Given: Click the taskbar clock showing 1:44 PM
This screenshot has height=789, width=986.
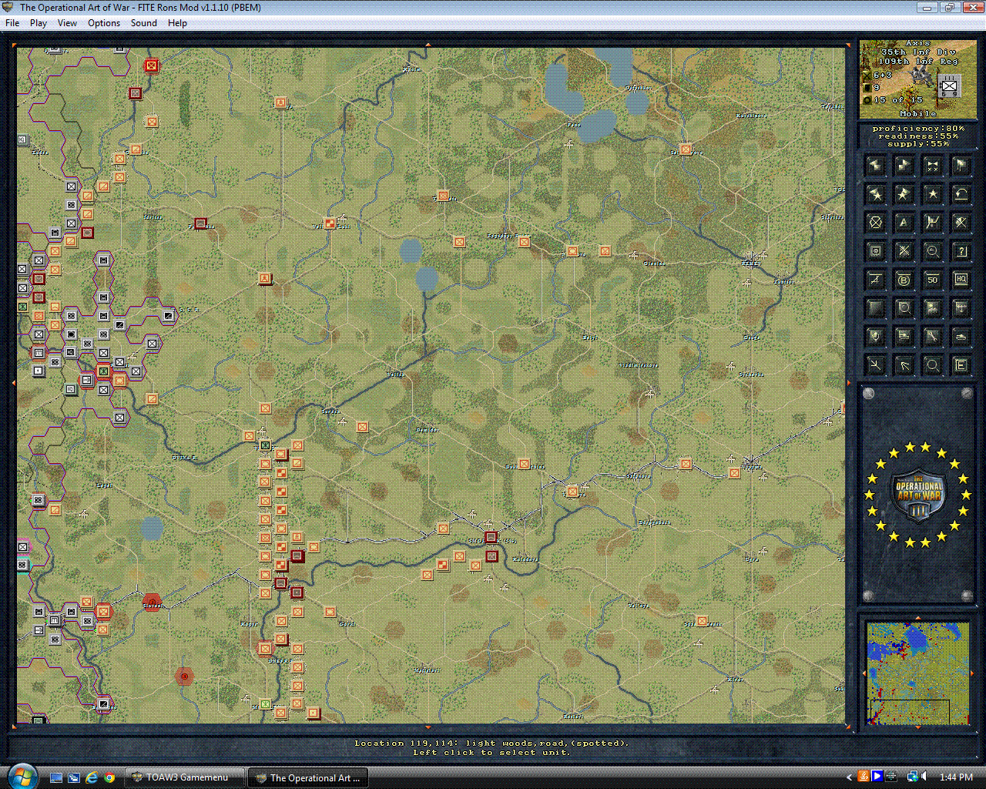Looking at the screenshot, I should (956, 777).
